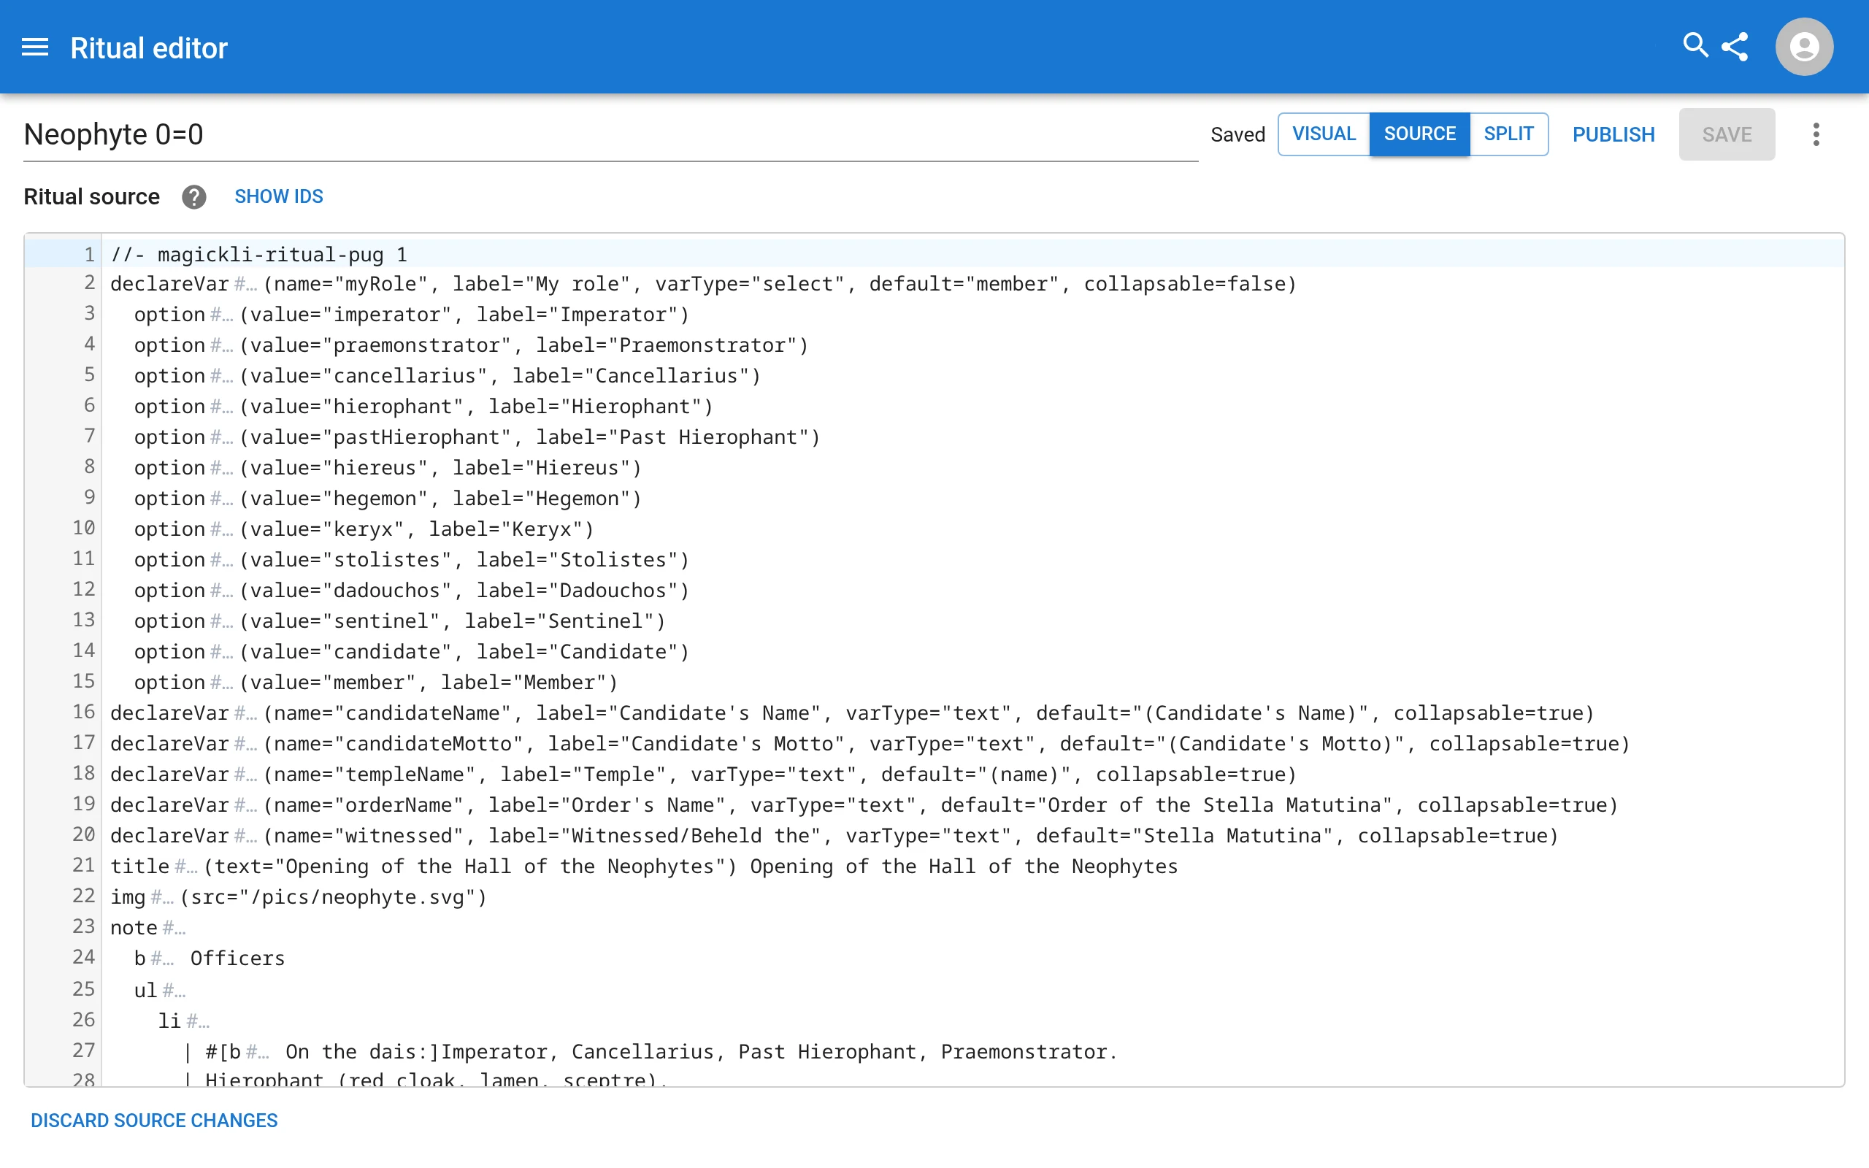Image resolution: width=1869 pixels, height=1168 pixels.
Task: Click label="Sentinel" on line 13
Action: point(559,621)
